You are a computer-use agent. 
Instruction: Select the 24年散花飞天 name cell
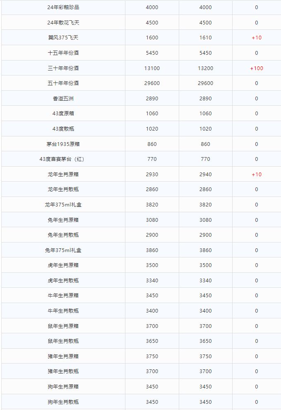click(x=63, y=23)
